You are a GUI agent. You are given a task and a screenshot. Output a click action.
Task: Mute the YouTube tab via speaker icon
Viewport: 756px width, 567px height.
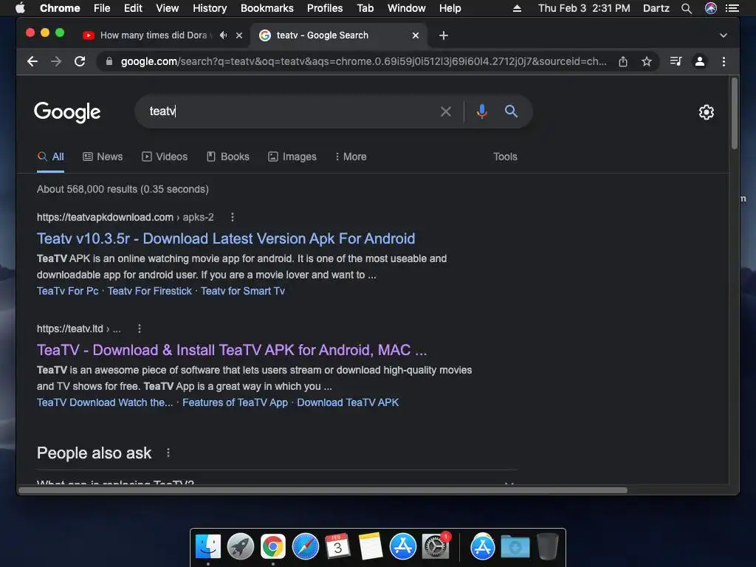pos(223,35)
